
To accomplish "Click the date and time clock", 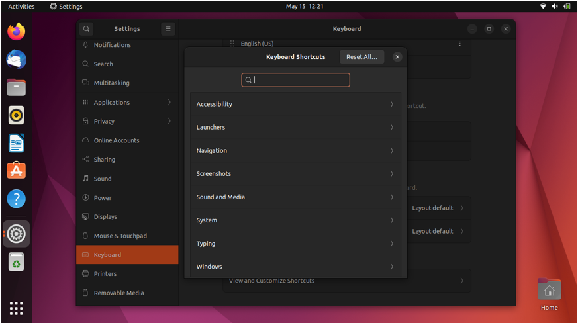I will pyautogui.click(x=305, y=6).
